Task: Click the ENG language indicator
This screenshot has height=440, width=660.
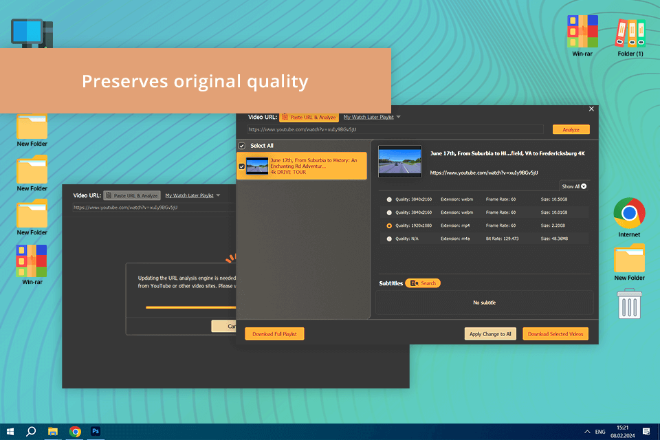Action: click(600, 432)
